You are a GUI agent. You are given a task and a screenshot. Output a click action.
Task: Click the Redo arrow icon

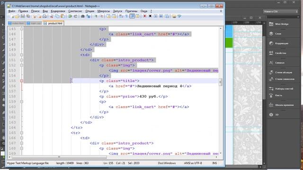point(76,17)
